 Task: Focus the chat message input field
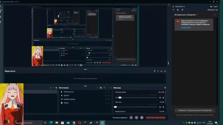[195, 110]
